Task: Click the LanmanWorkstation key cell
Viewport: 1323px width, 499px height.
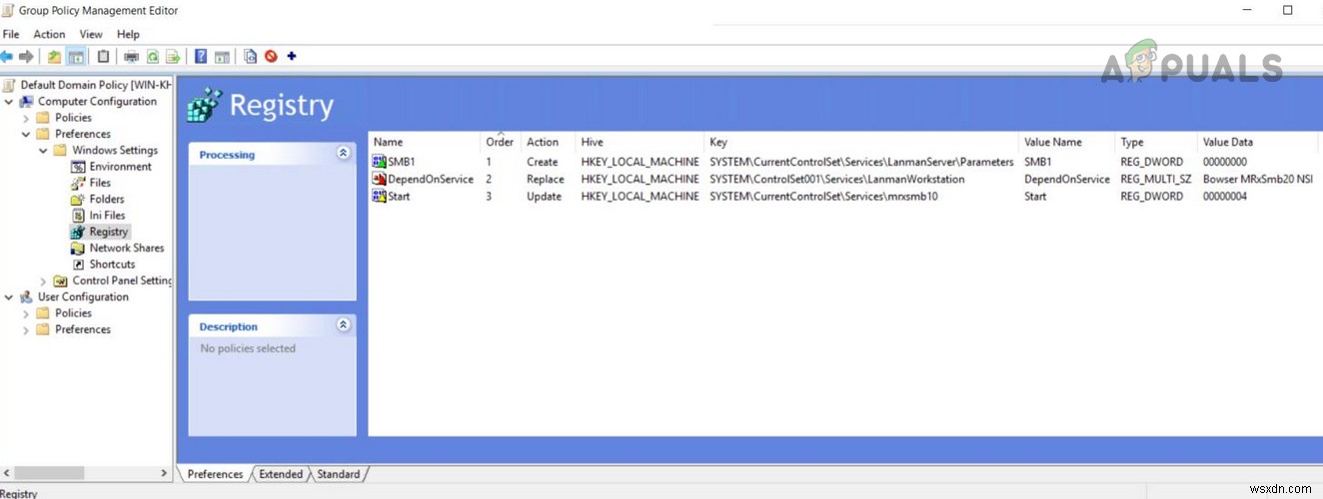Action: pos(837,180)
